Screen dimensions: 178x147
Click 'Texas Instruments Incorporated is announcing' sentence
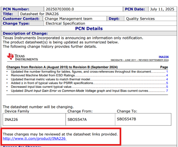click(x=73, y=38)
